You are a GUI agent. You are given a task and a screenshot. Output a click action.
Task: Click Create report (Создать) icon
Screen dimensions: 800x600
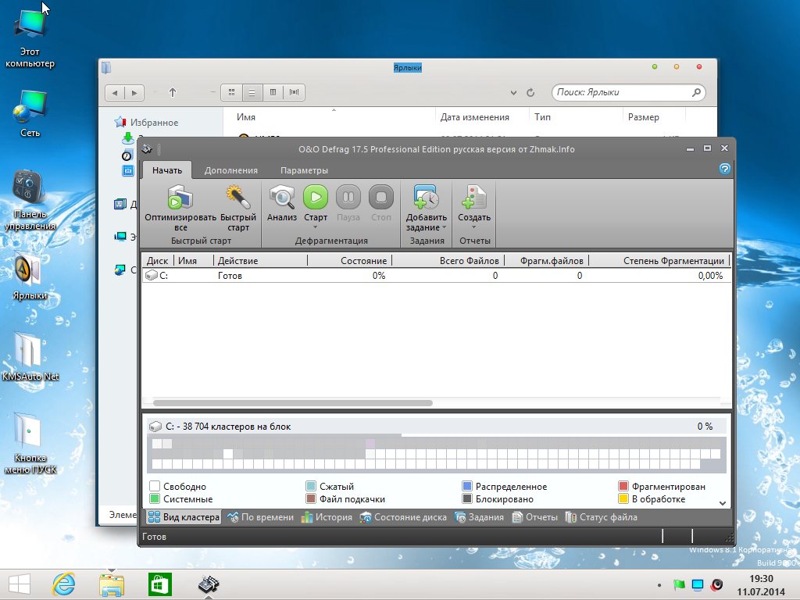click(x=474, y=198)
